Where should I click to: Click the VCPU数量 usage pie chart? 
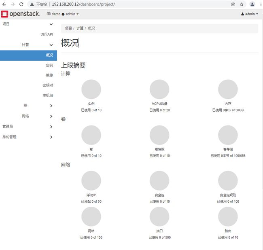click(x=159, y=89)
